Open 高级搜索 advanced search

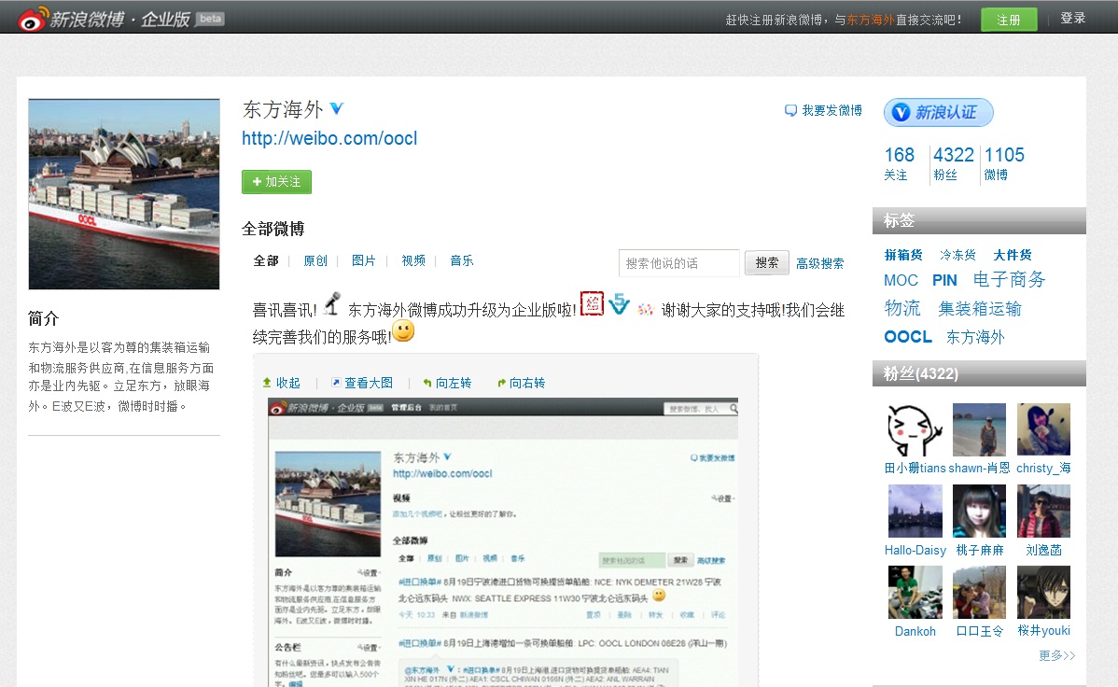coord(819,263)
